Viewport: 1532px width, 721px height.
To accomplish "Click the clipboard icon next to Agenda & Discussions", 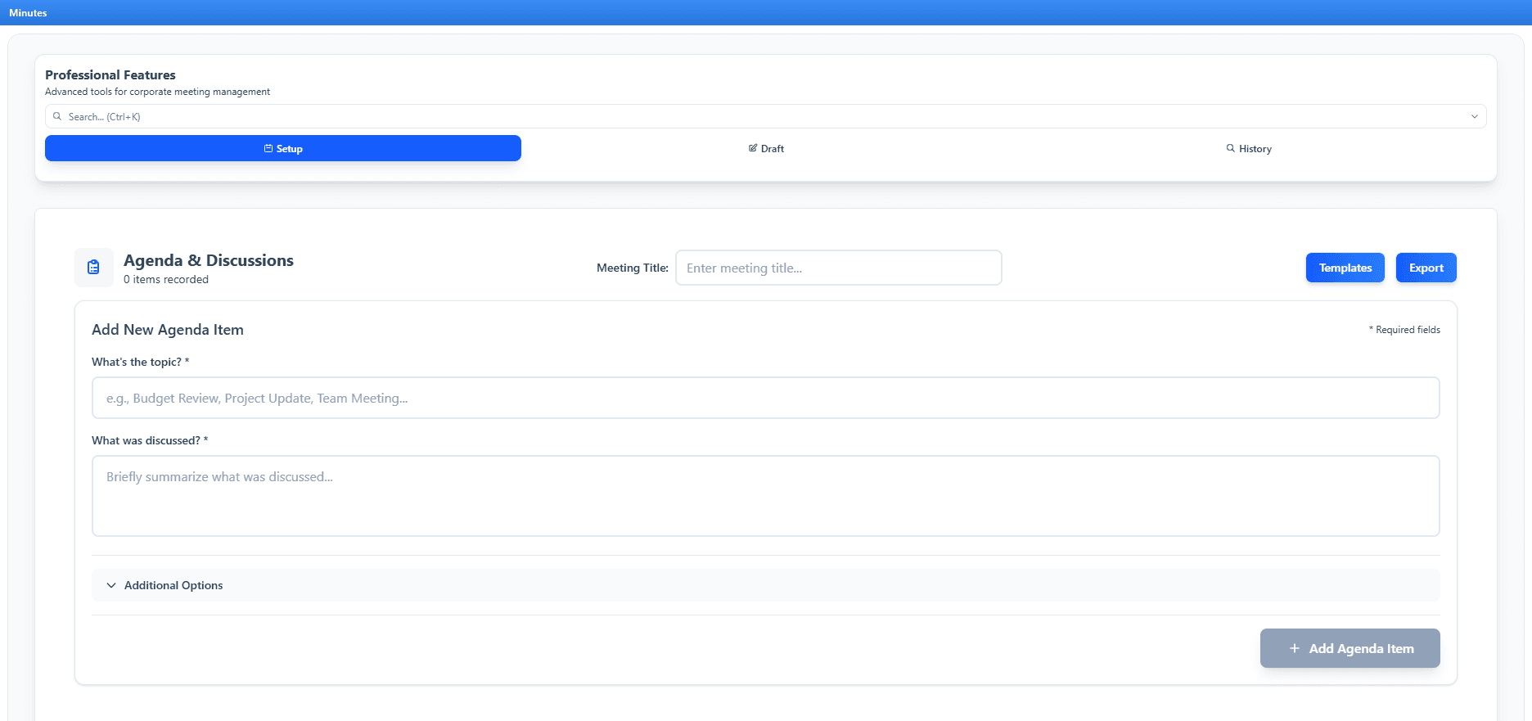I will coord(94,268).
